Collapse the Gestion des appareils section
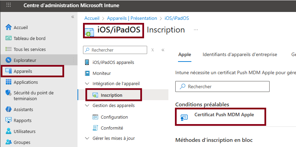Viewport: 296px width, 147px height. coord(87,106)
